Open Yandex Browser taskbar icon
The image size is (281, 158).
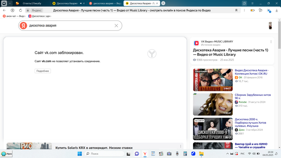[145, 154]
